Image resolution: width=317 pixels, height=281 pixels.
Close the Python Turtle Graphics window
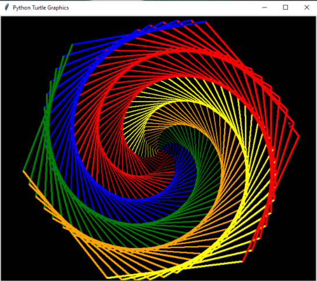coord(307,8)
